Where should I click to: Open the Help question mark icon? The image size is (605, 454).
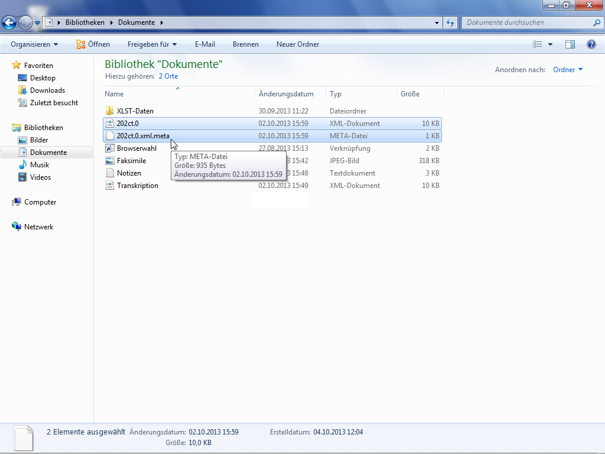591,44
